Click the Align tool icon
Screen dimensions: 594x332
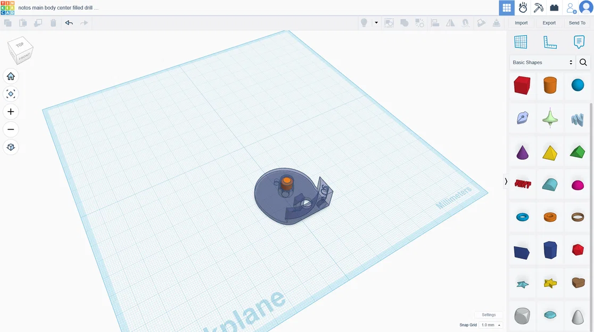pos(435,23)
